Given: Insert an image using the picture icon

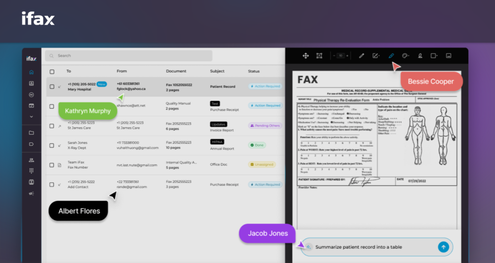Looking at the screenshot, I should pyautogui.click(x=448, y=56).
